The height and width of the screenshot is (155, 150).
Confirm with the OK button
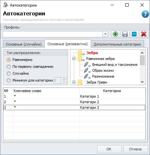(x=109, y=149)
